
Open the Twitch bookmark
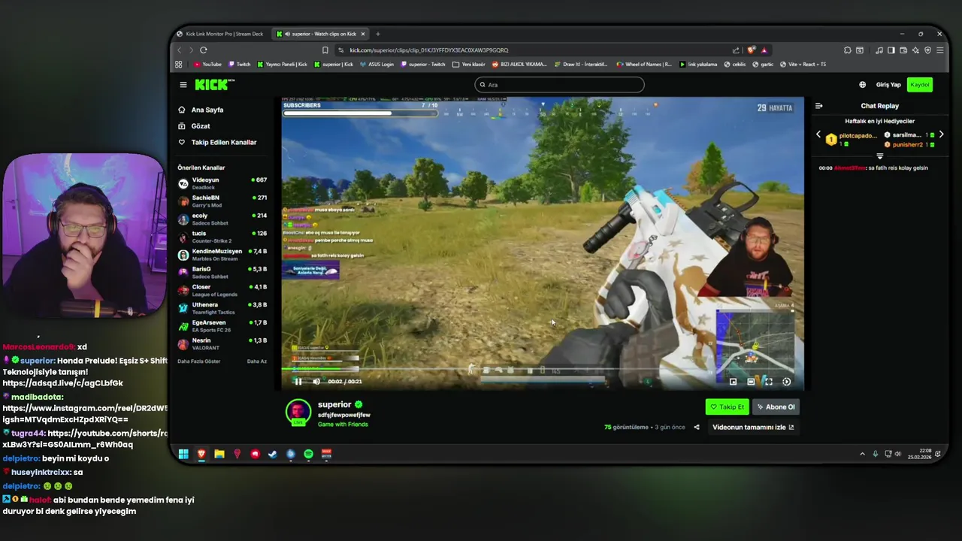point(240,65)
